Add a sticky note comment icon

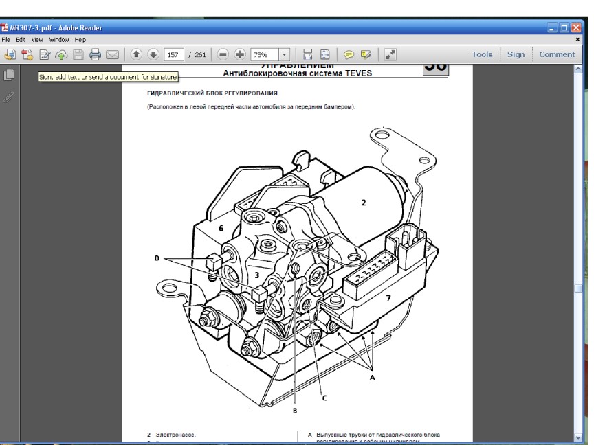[x=349, y=55]
